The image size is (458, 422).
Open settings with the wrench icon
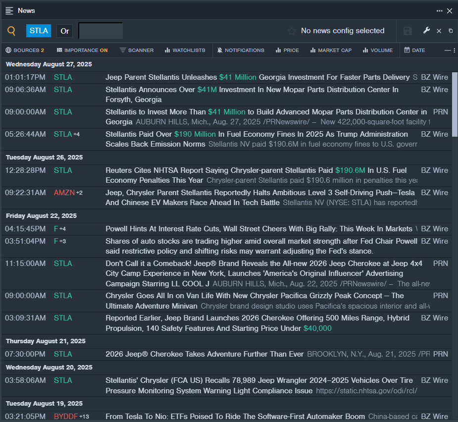pyautogui.click(x=426, y=30)
